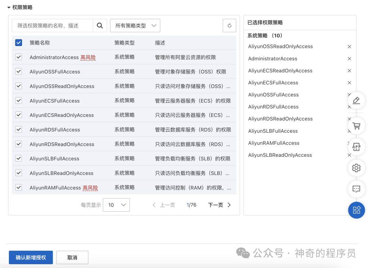Open the shopping cart floating icon
368x268 pixels.
[356, 126]
